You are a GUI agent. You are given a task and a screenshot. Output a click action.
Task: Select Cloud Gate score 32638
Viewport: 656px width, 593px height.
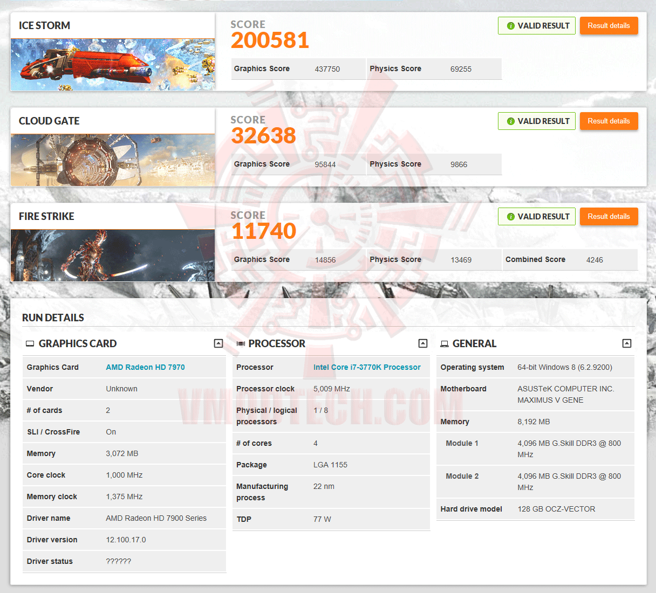264,135
